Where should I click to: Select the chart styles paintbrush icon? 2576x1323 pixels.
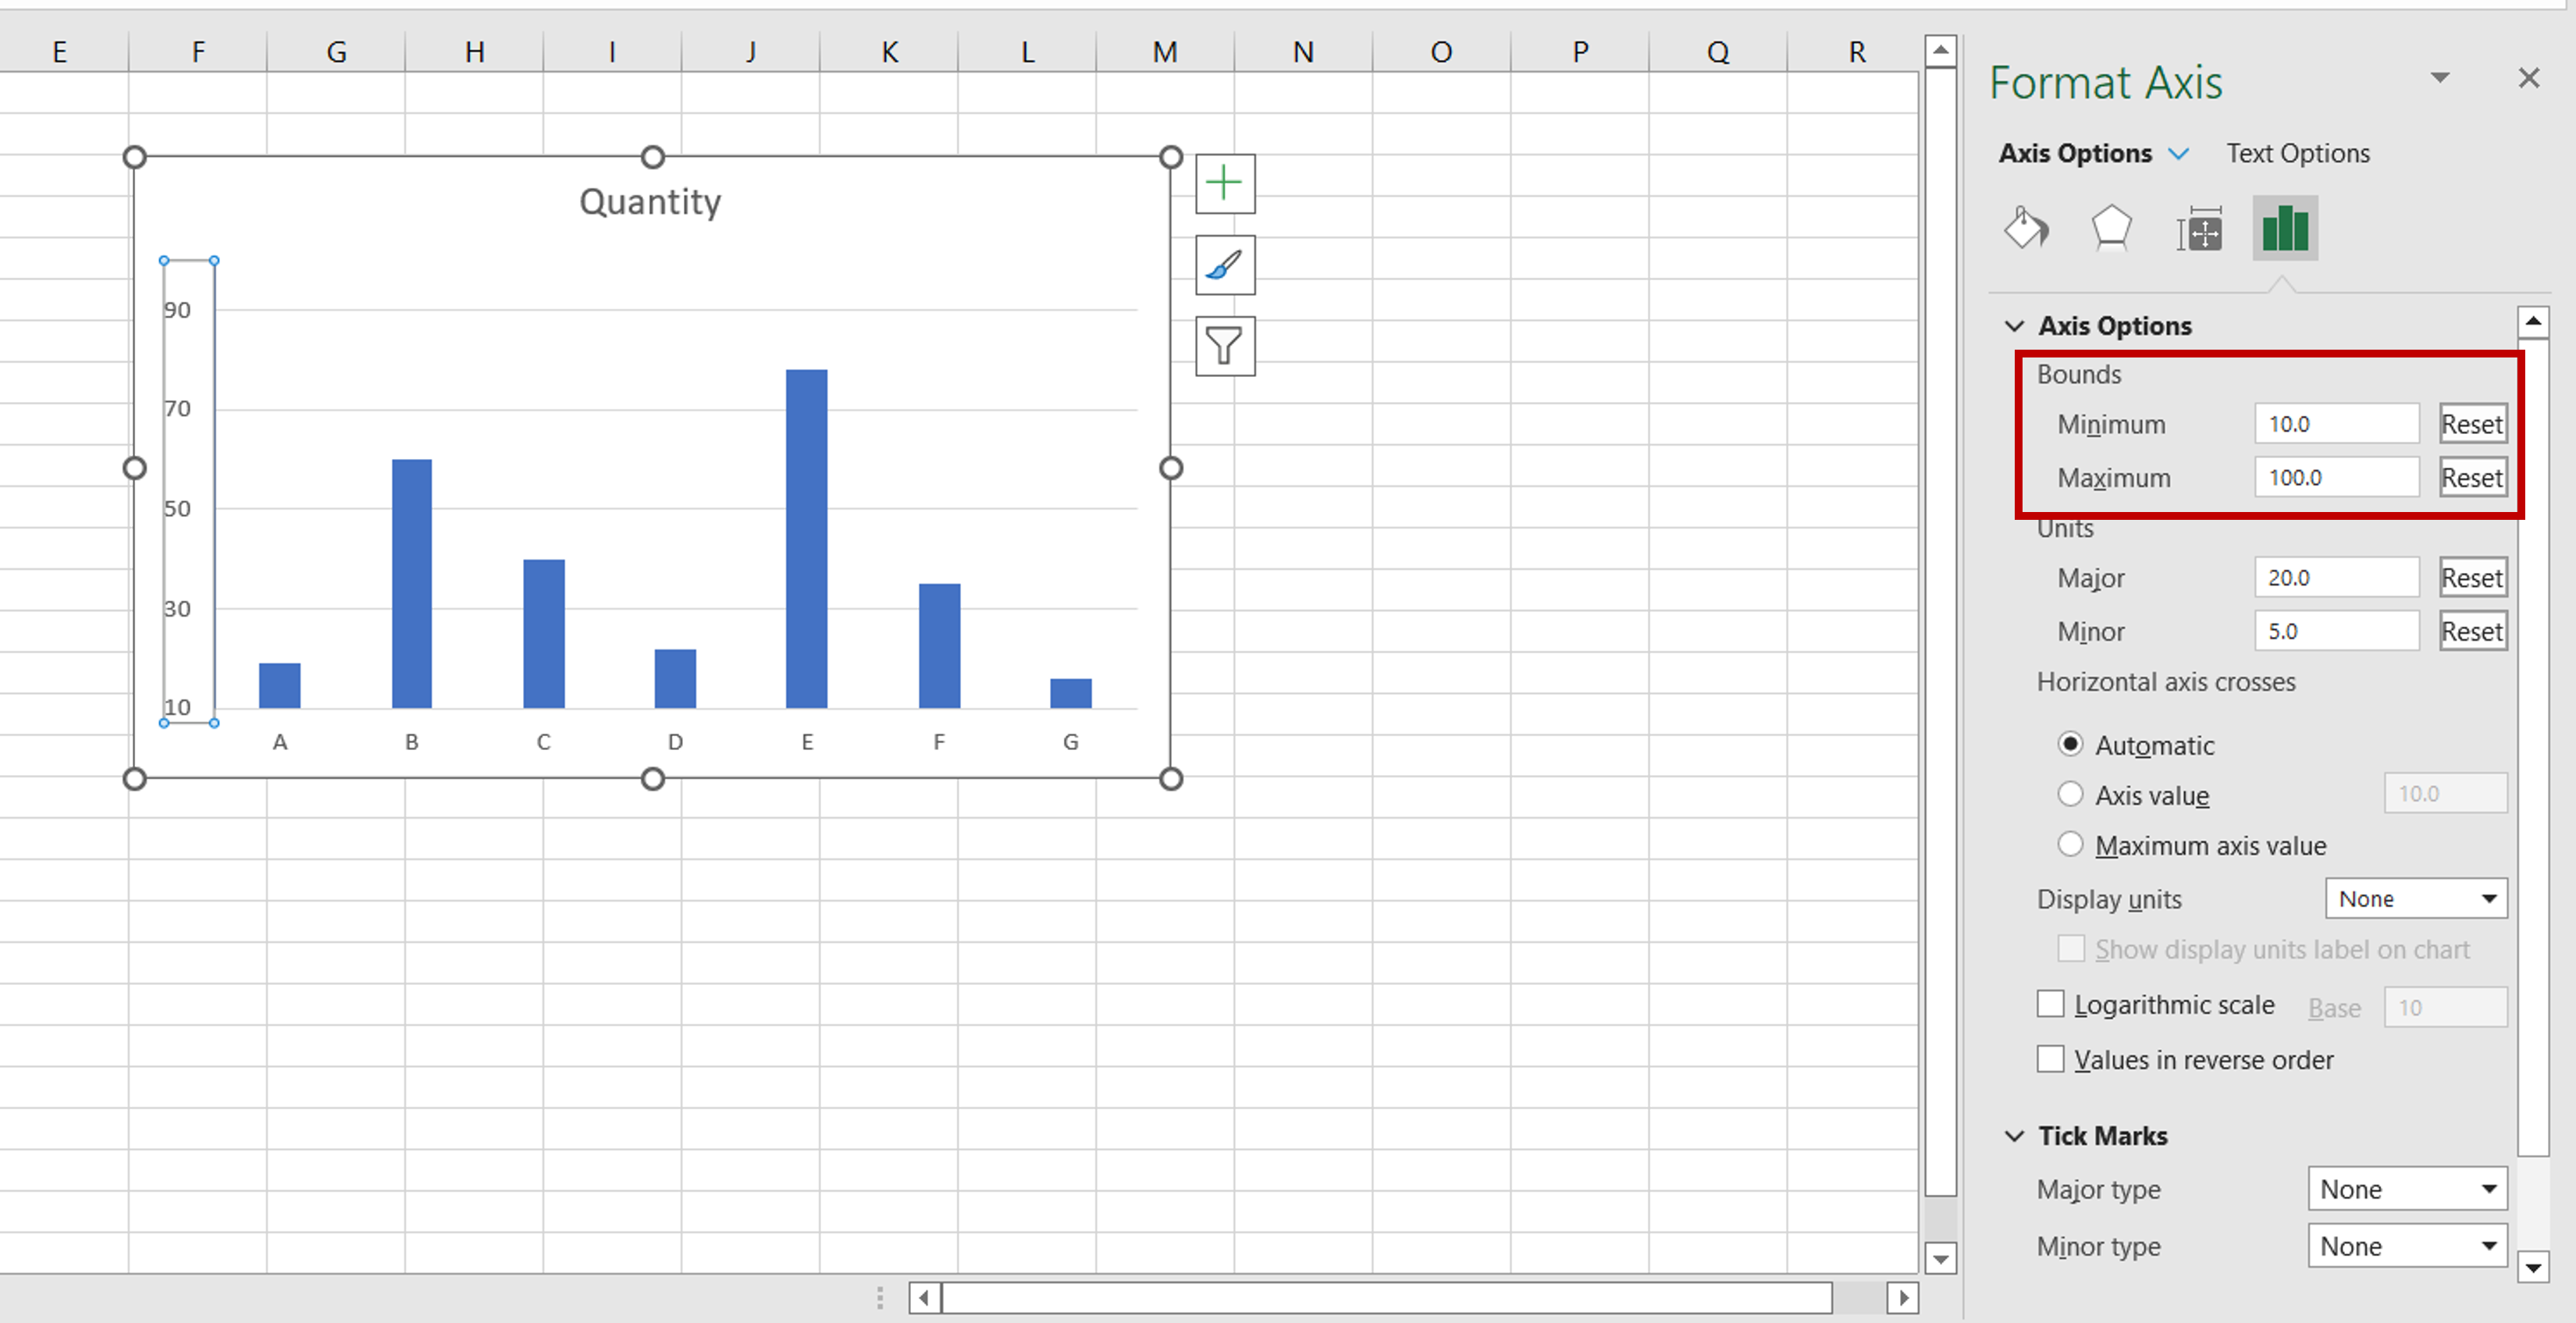point(1226,265)
